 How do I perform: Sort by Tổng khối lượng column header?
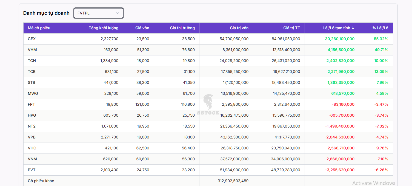[104, 28]
